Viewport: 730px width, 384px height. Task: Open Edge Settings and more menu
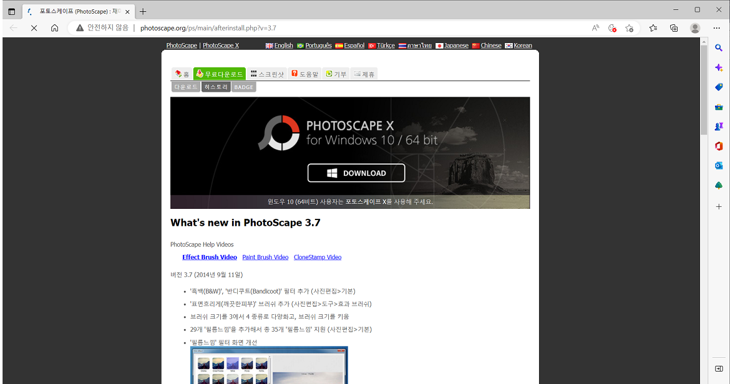pos(716,28)
